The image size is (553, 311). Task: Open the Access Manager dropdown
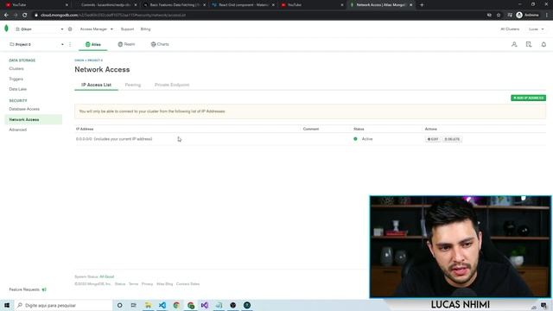[96, 29]
